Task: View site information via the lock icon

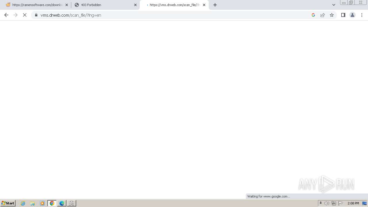Action: (x=36, y=15)
